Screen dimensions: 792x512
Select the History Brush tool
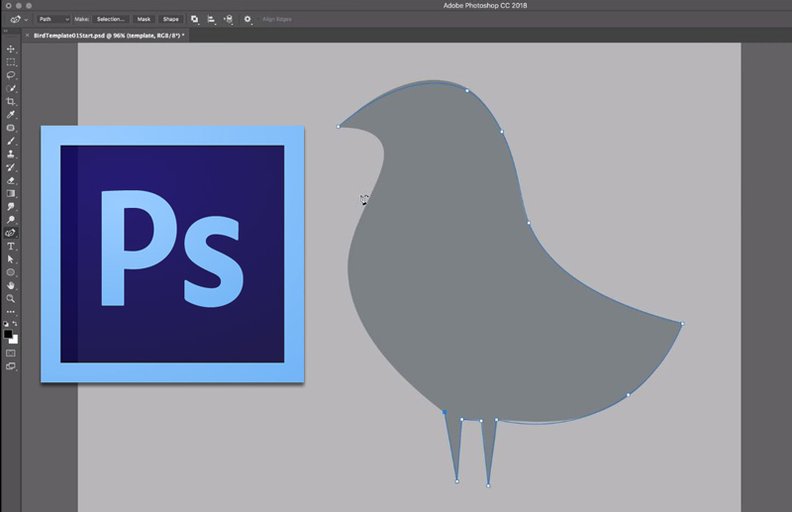point(11,167)
